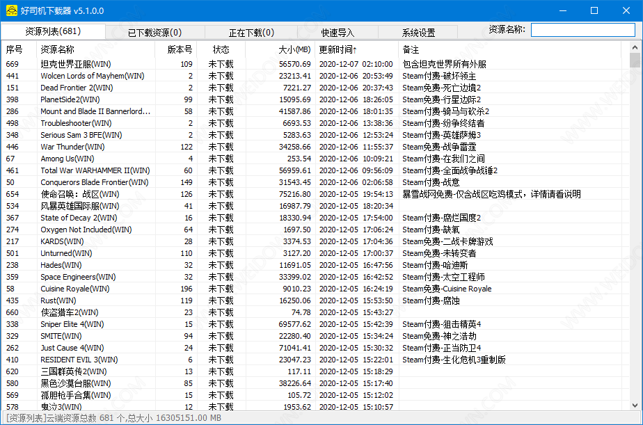The image size is (643, 425).
Task: Sort by the 资源名称 column header
Action: (95, 49)
